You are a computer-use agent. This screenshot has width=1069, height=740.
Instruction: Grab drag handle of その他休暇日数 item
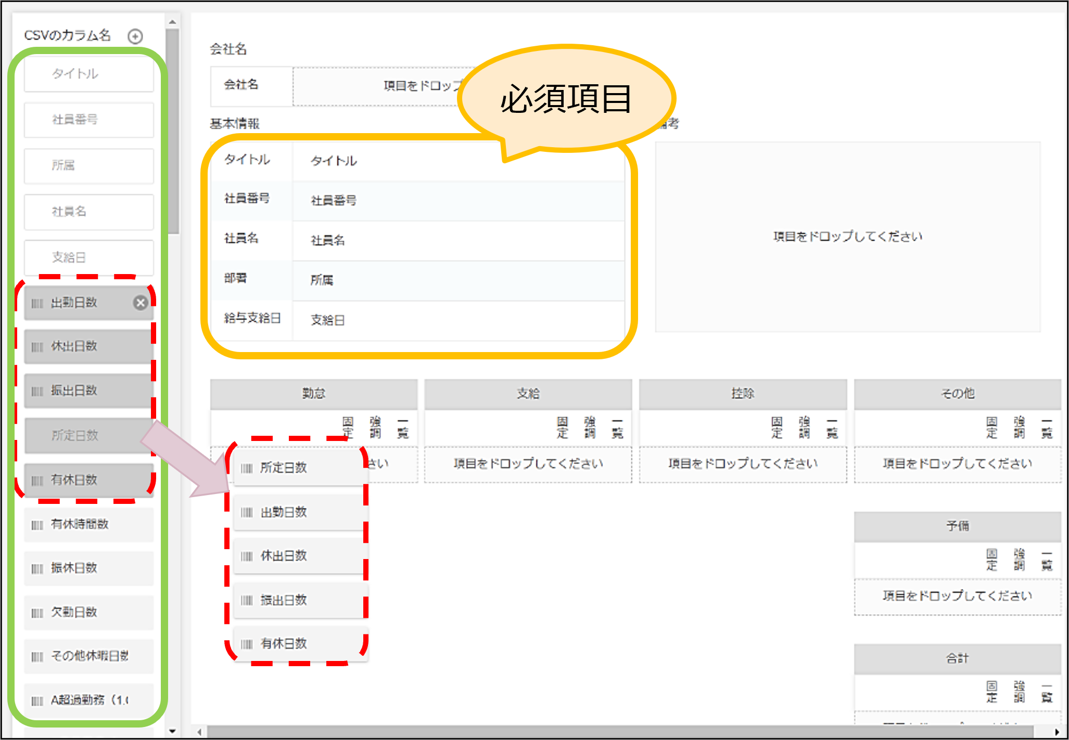[x=37, y=656]
